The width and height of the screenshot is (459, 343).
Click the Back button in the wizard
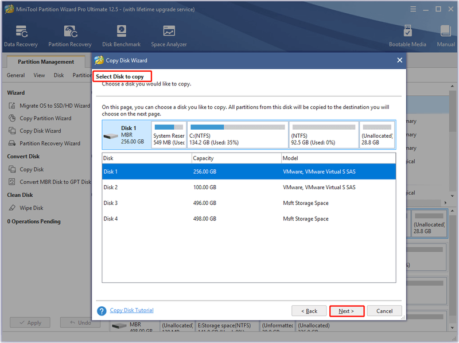tap(309, 311)
